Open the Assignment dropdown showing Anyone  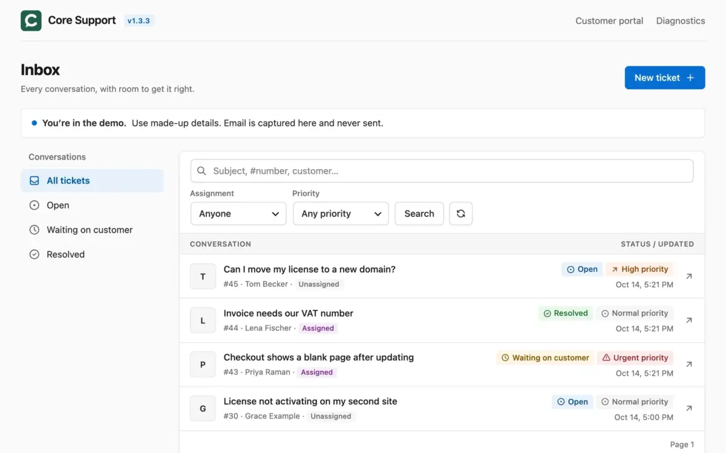pyautogui.click(x=238, y=214)
